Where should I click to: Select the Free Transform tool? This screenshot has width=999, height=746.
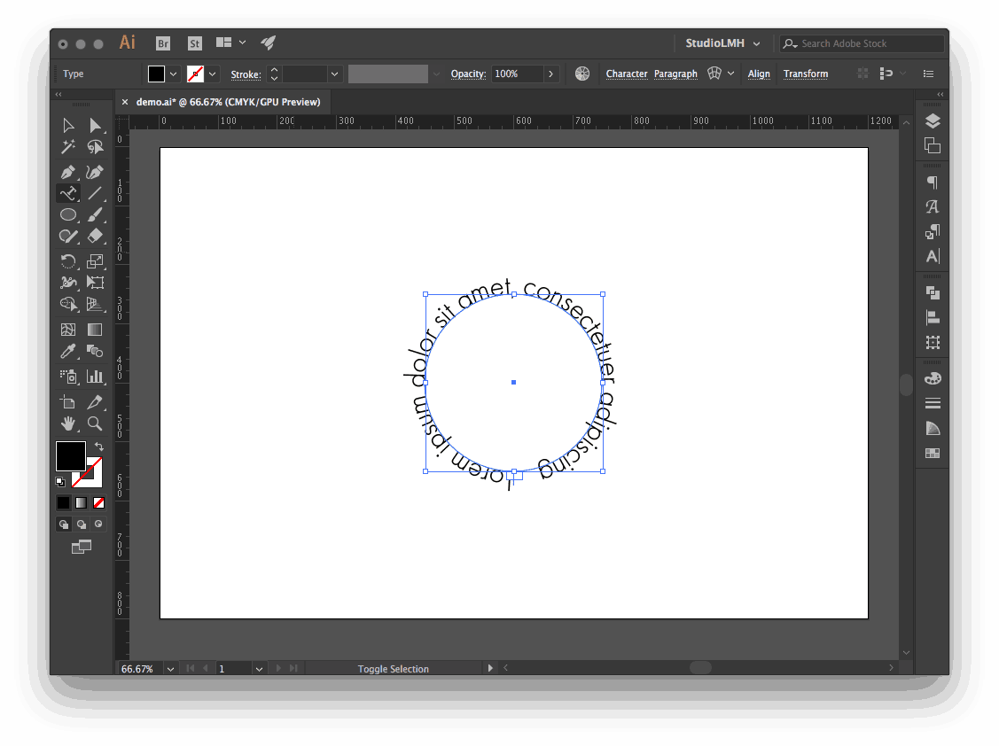95,283
